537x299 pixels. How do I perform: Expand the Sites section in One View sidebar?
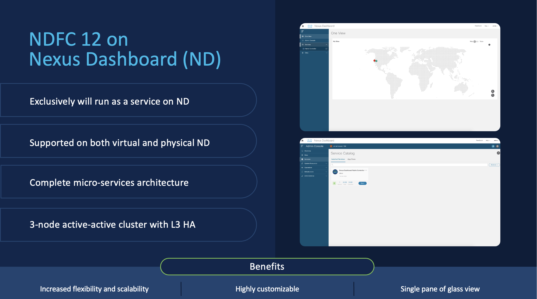[326, 53]
